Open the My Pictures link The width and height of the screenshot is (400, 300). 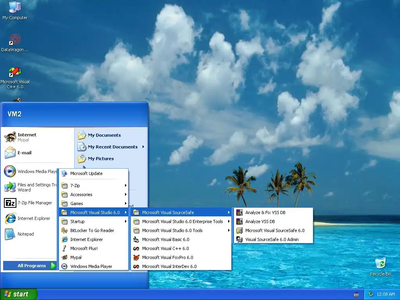(x=101, y=159)
